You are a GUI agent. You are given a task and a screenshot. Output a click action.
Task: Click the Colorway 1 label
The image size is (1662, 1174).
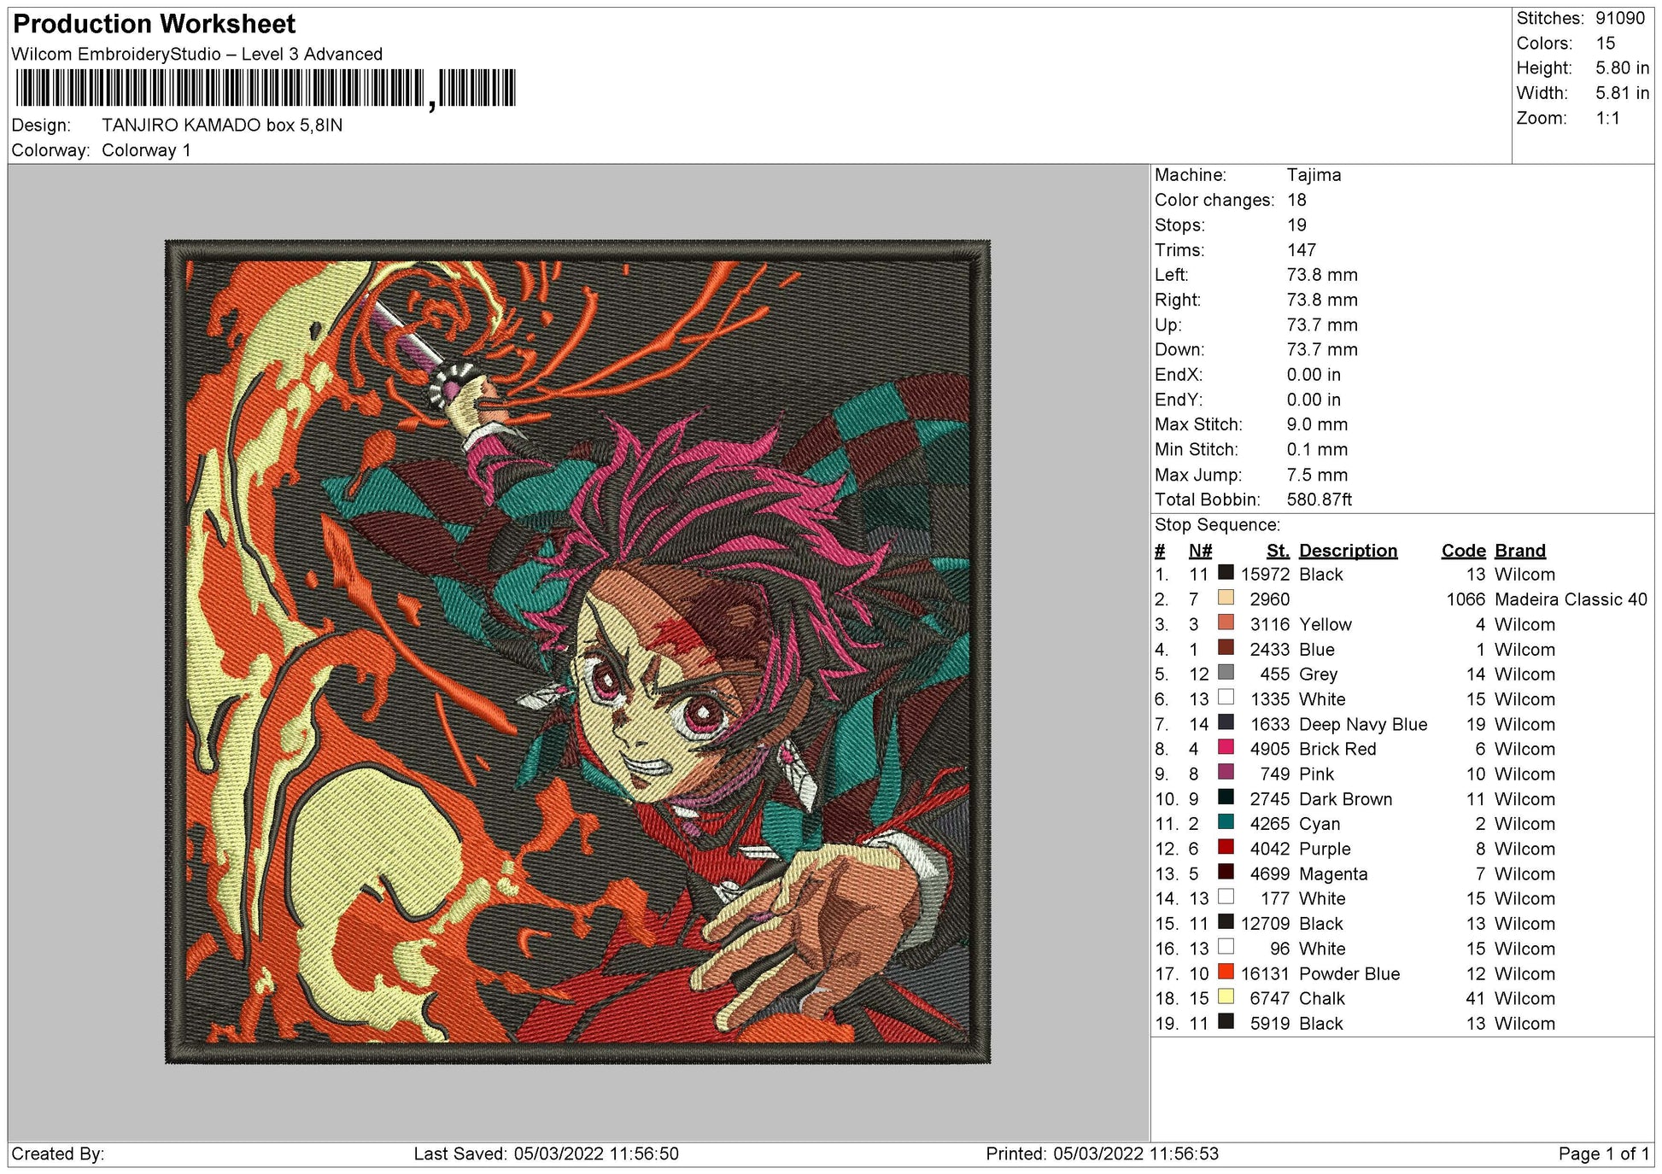tap(146, 150)
